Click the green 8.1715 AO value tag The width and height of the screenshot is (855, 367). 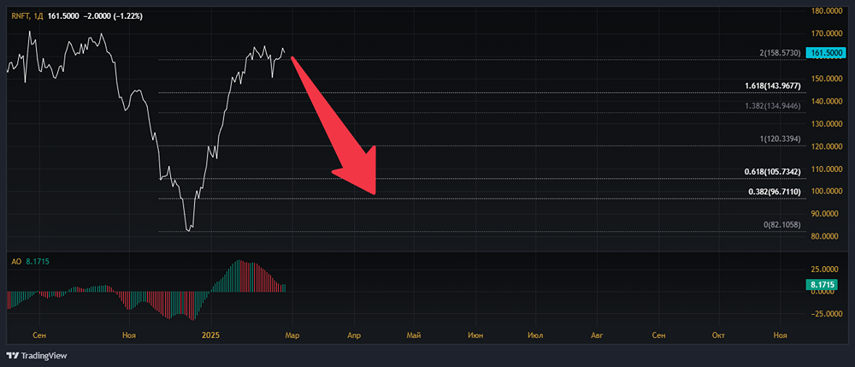click(824, 284)
